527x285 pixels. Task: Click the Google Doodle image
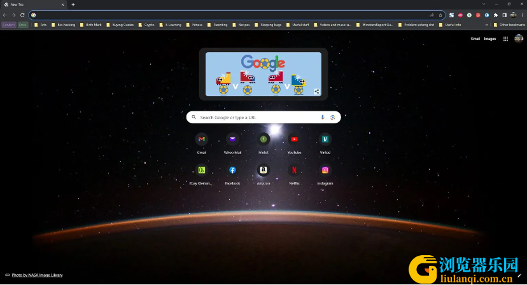263,74
